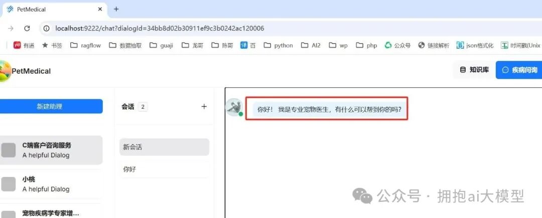Open the 陈哥 bookmark folder
542x218 pixels.
click(x=222, y=45)
